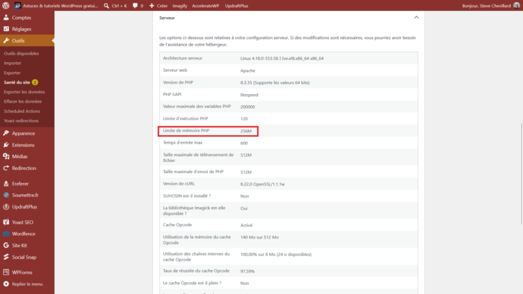Click the Comptes user icon
Screen dimensions: 523x294
pos(6,18)
